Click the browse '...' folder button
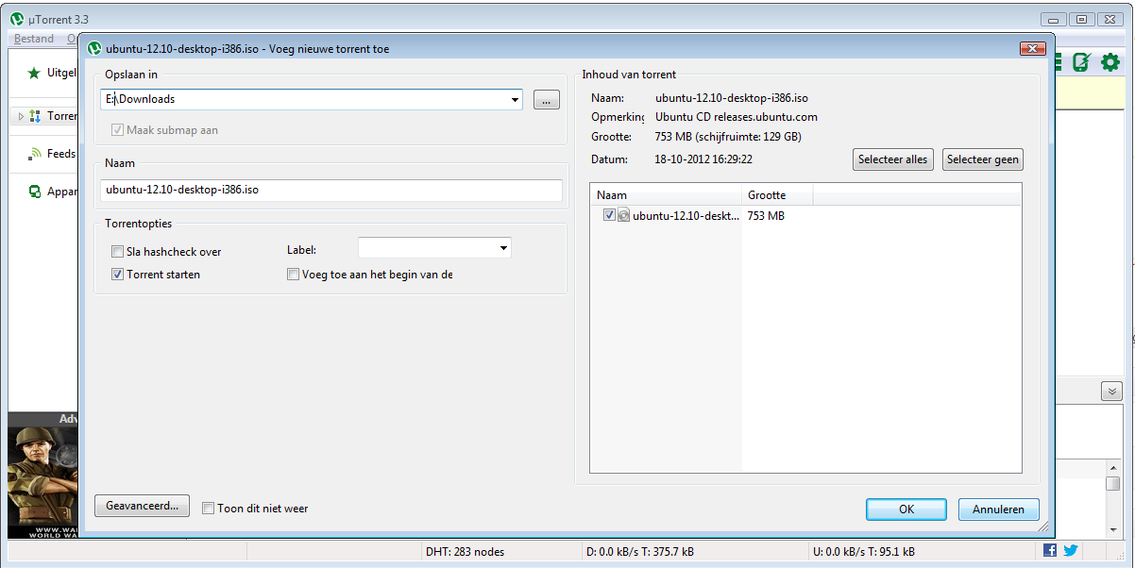1135x568 pixels. [546, 100]
